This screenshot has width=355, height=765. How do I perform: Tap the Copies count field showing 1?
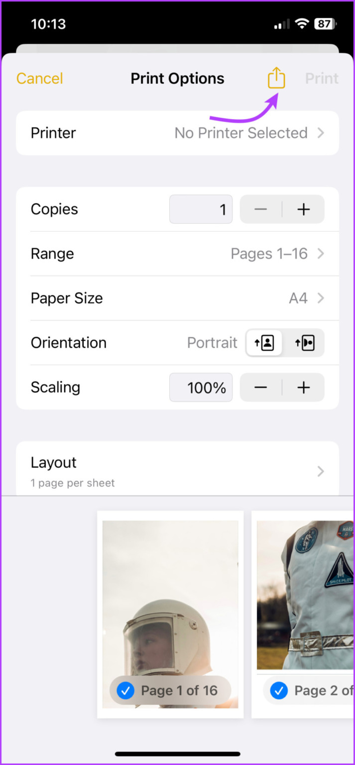coord(201,209)
